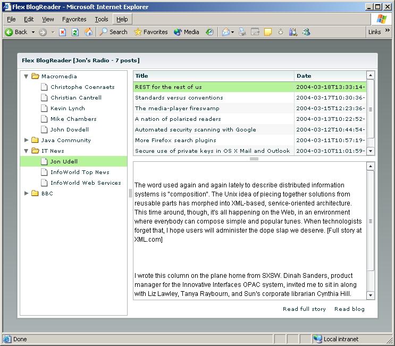Click the Back navigation arrow icon

click(9, 32)
